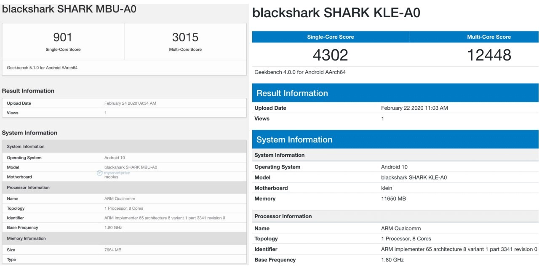This screenshot has height=269, width=539.
Task: Click the blackshark SHARK MBU-A0 page title
Action: click(x=69, y=9)
